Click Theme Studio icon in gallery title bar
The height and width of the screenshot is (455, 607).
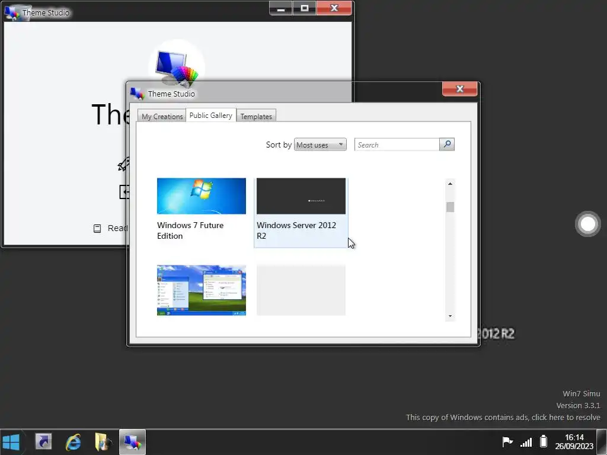pos(137,94)
